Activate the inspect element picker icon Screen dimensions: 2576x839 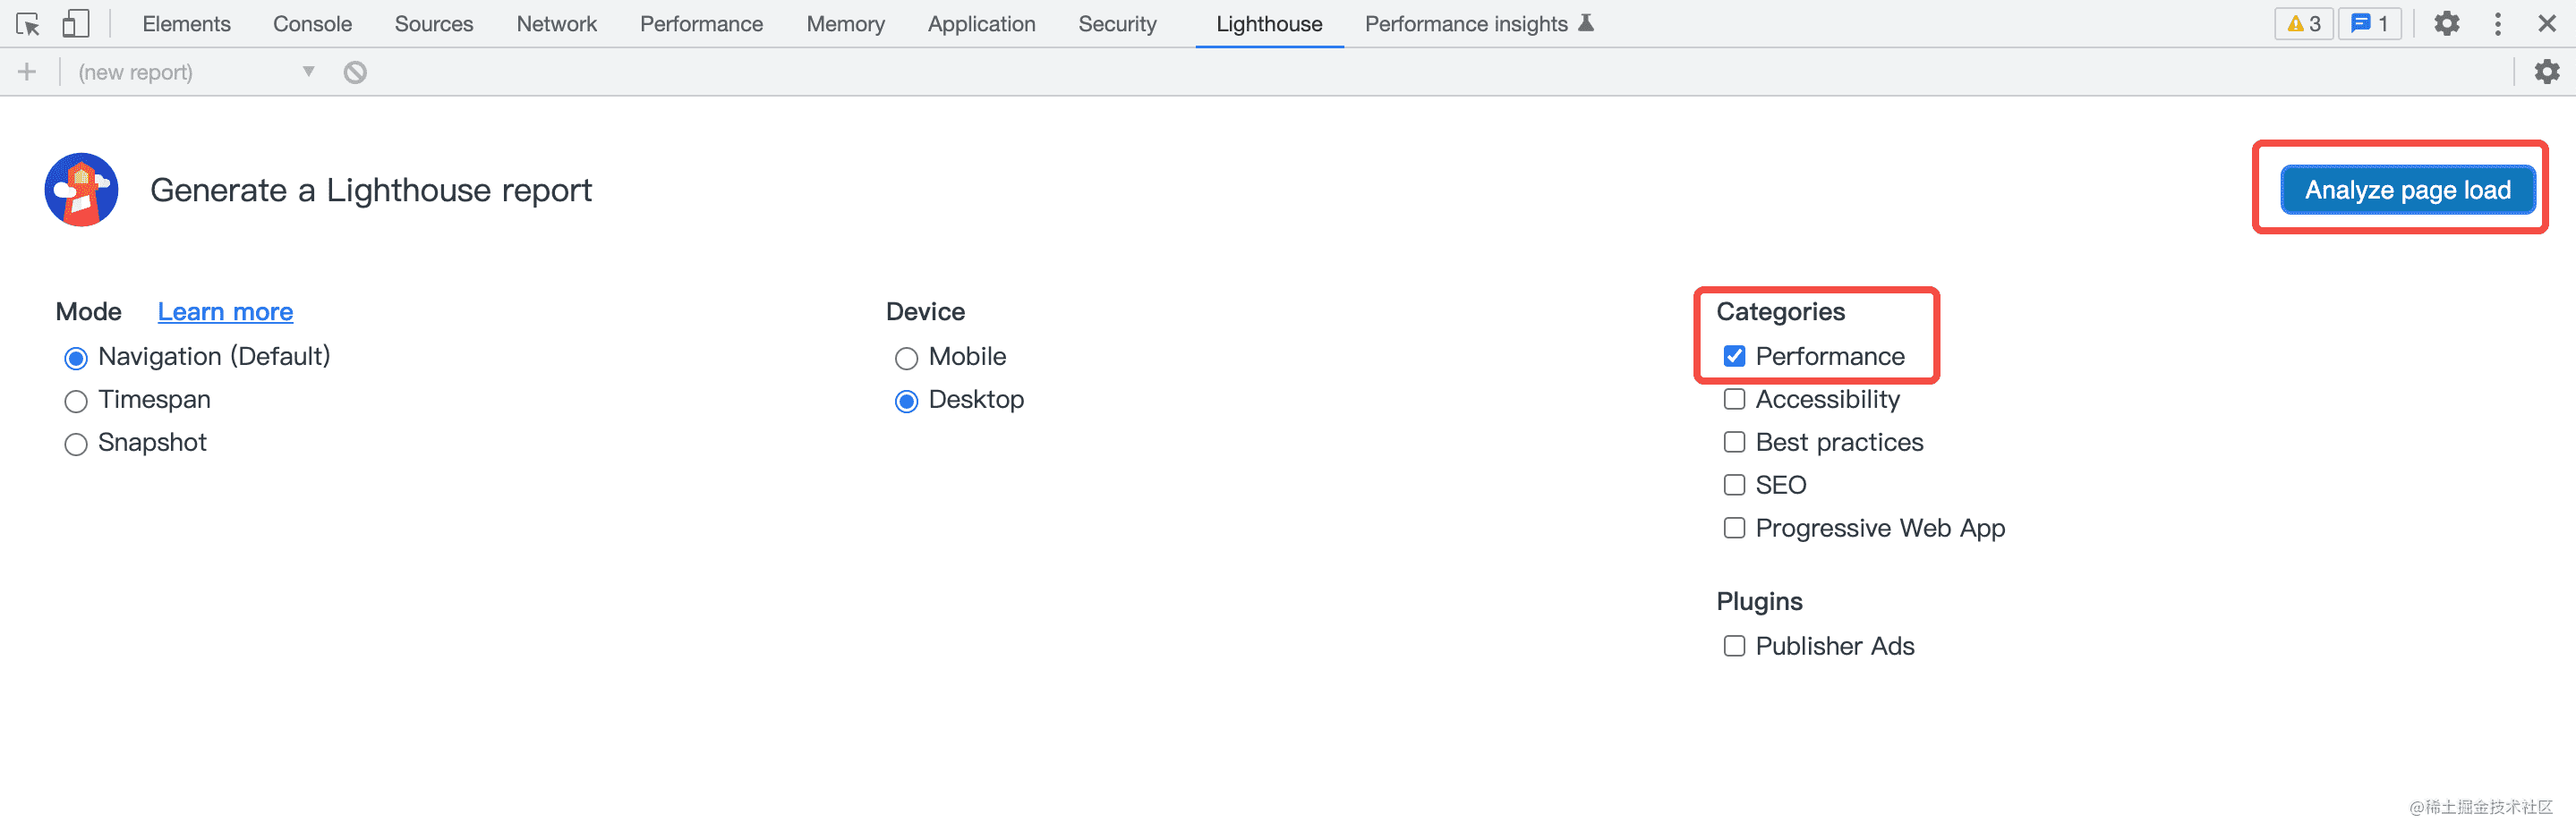28,24
